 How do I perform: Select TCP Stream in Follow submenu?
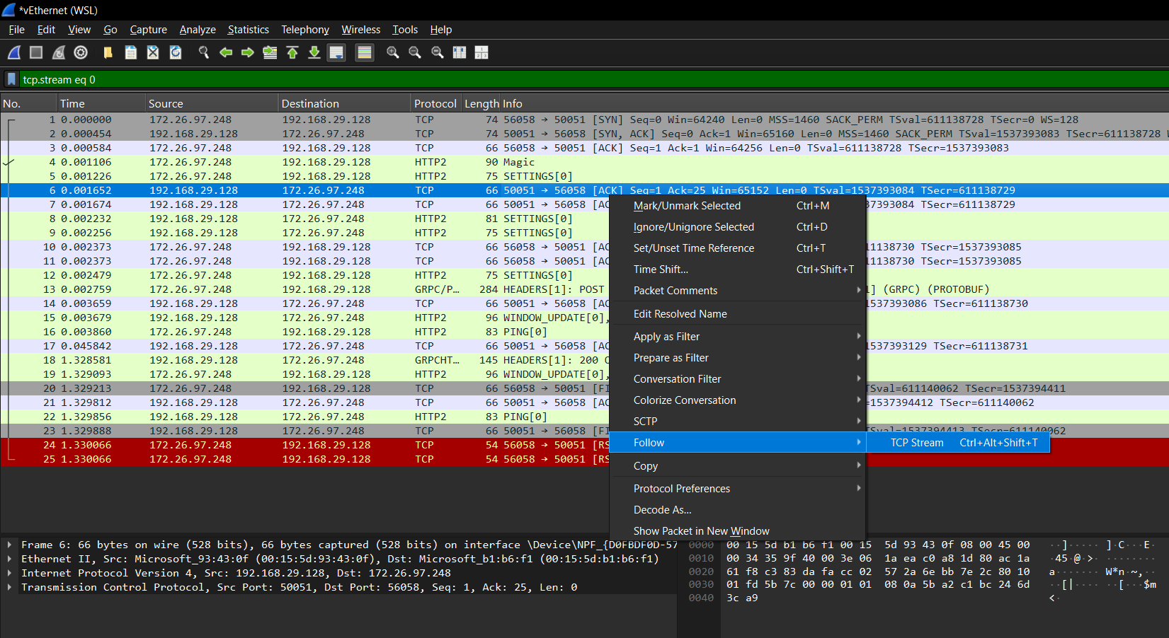click(x=917, y=443)
